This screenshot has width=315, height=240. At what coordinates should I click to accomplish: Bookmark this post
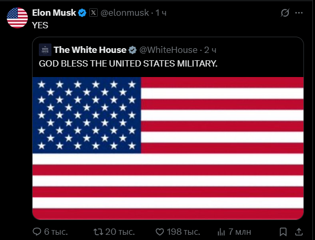pyautogui.click(x=283, y=231)
